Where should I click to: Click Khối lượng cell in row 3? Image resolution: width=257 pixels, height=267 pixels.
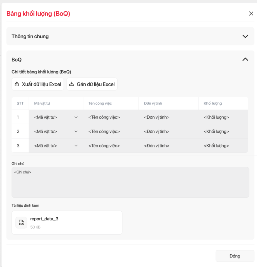[216, 146]
